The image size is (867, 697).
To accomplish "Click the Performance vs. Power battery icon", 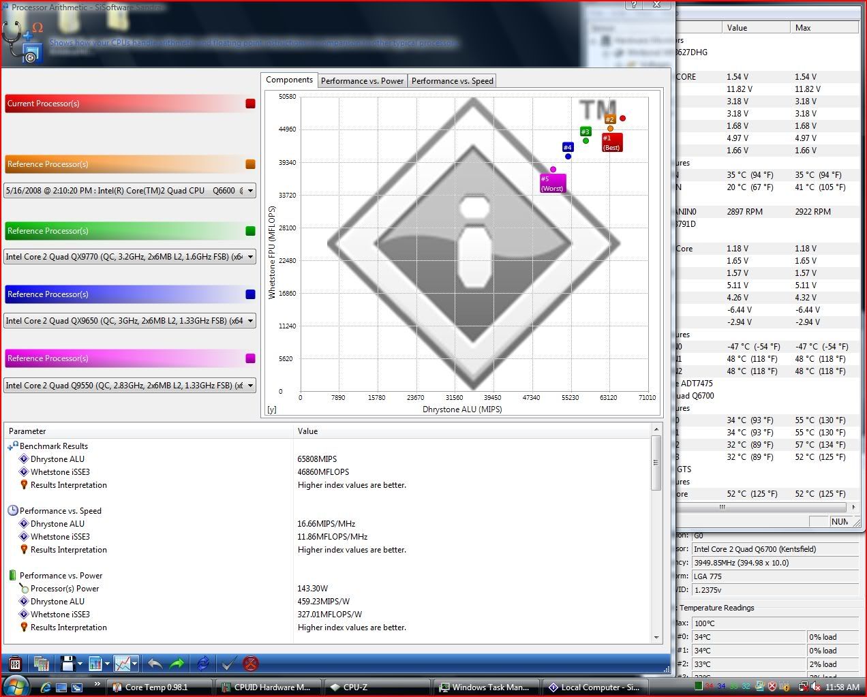I will pos(13,575).
